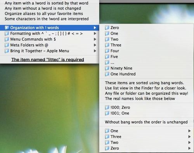Select the One Hundred folder
The image size is (194, 153).
click(x=147, y=74)
